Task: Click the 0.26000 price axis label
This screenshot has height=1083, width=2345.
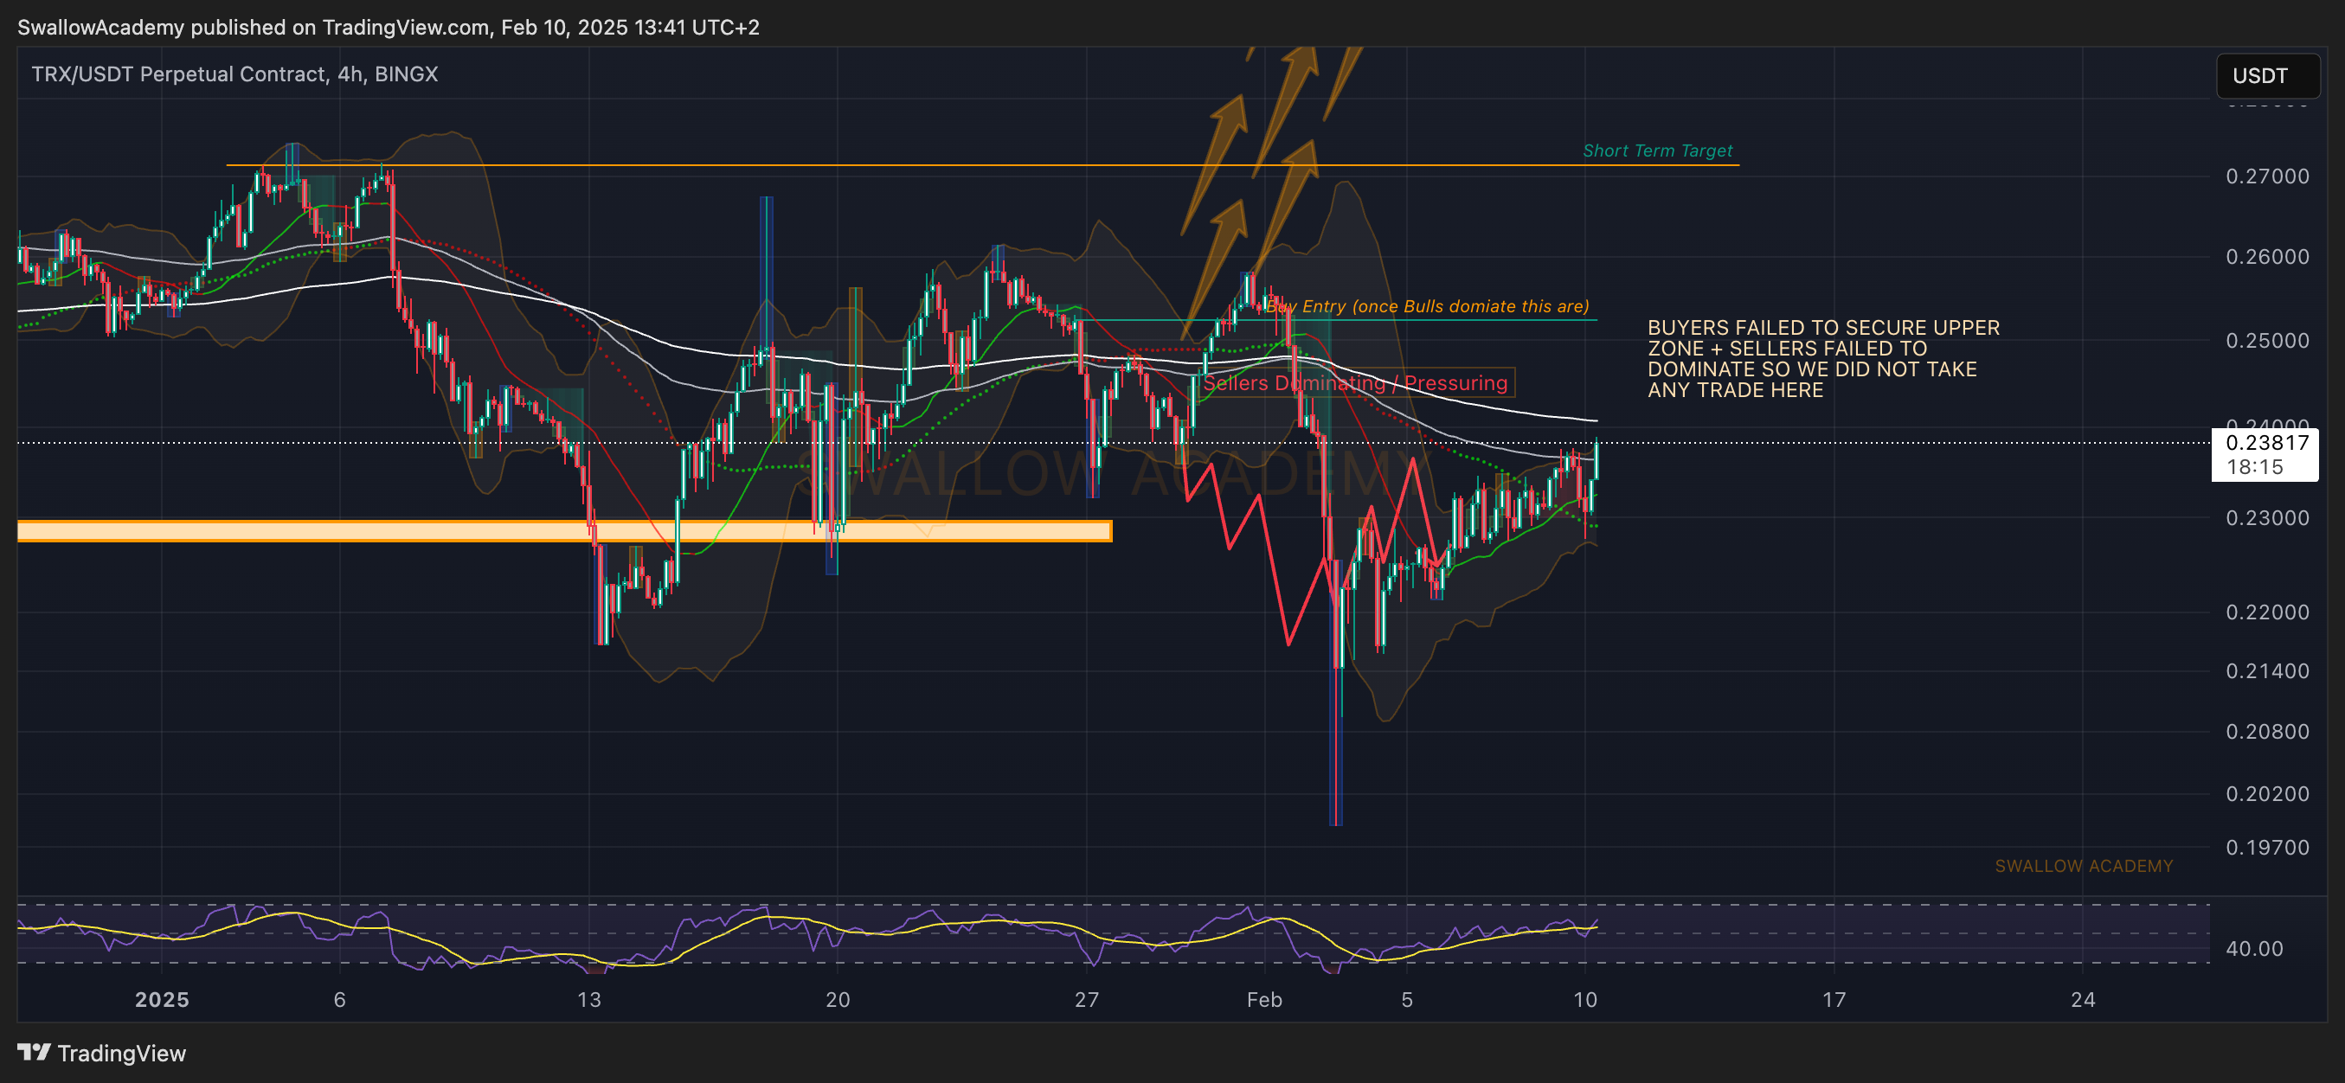Action: pos(2267,257)
